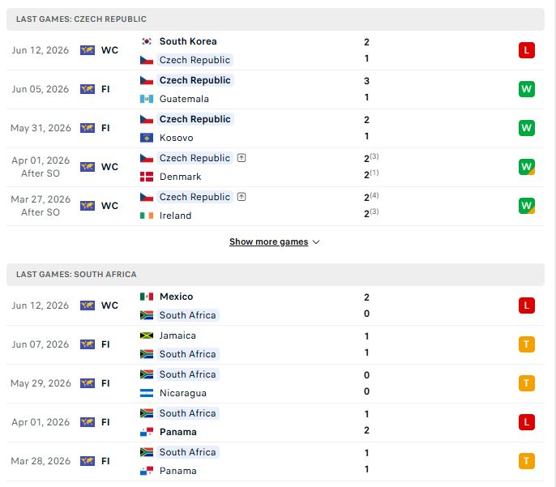Click the world map competition icon for Jun 05, 2026
The height and width of the screenshot is (487, 556).
click(88, 89)
